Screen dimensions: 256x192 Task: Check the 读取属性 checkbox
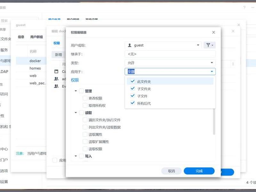[85, 134]
